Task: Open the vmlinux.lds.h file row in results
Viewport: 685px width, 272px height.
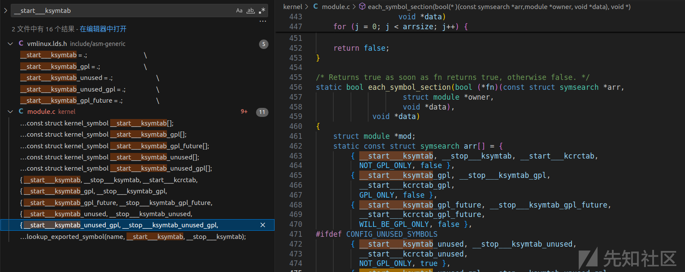Action: pos(138,44)
